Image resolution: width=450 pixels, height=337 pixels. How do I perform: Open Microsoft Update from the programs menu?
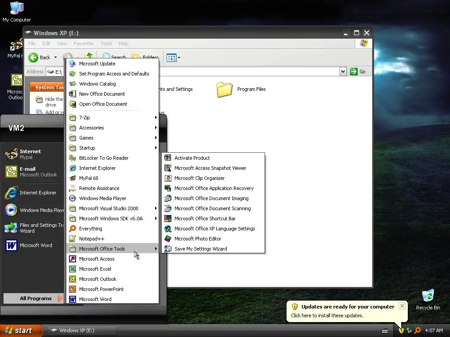pyautogui.click(x=112, y=64)
